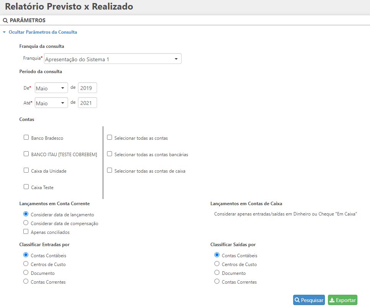Click the start year field showing 2019
370x307 pixels.
click(87, 88)
